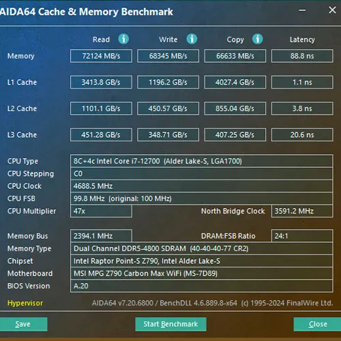Viewport: 341px width, 341px height.
Task: Click the Motherboard name field
Action: [x=202, y=273]
